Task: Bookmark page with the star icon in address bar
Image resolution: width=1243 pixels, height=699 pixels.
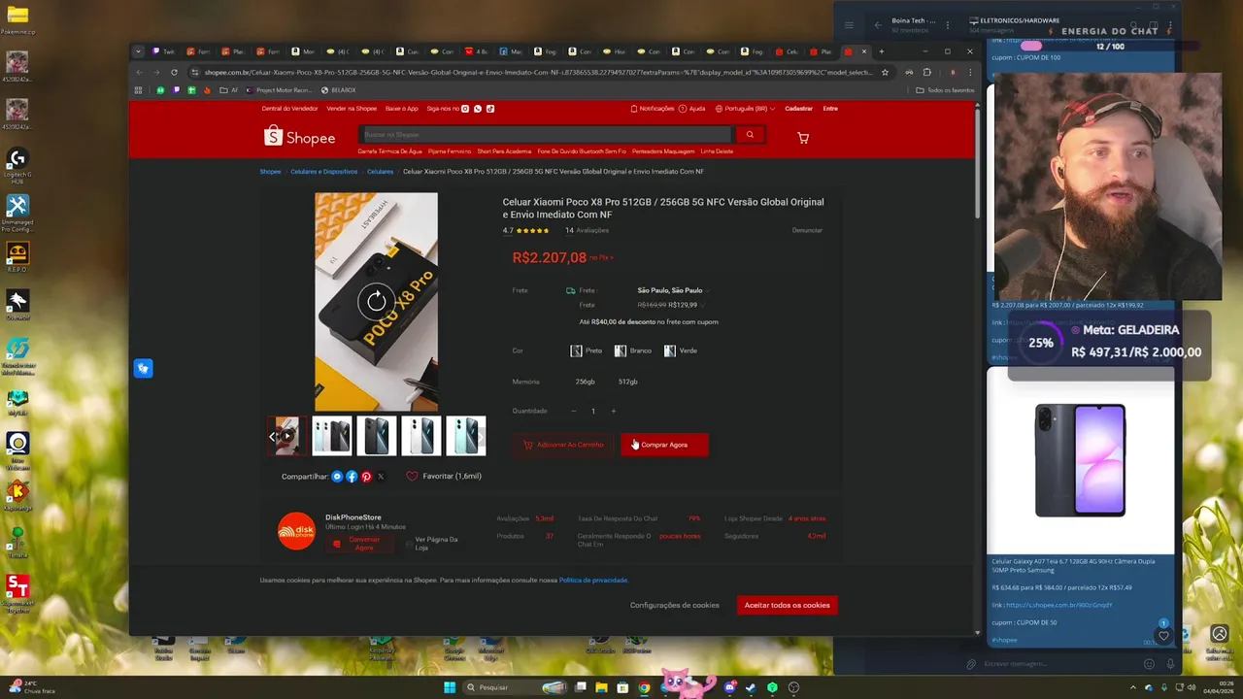Action: 885,72
